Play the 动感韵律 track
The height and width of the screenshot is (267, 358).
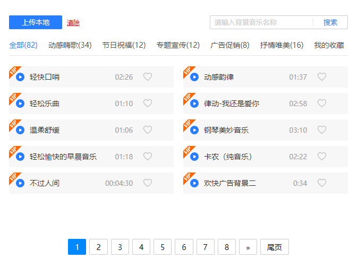point(194,77)
